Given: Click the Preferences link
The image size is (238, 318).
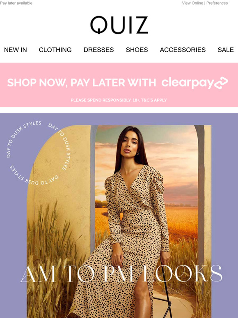Looking at the screenshot, I should 217,3.
